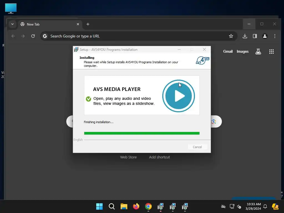Open the Windows Start menu
284x213 pixels.
100,206
